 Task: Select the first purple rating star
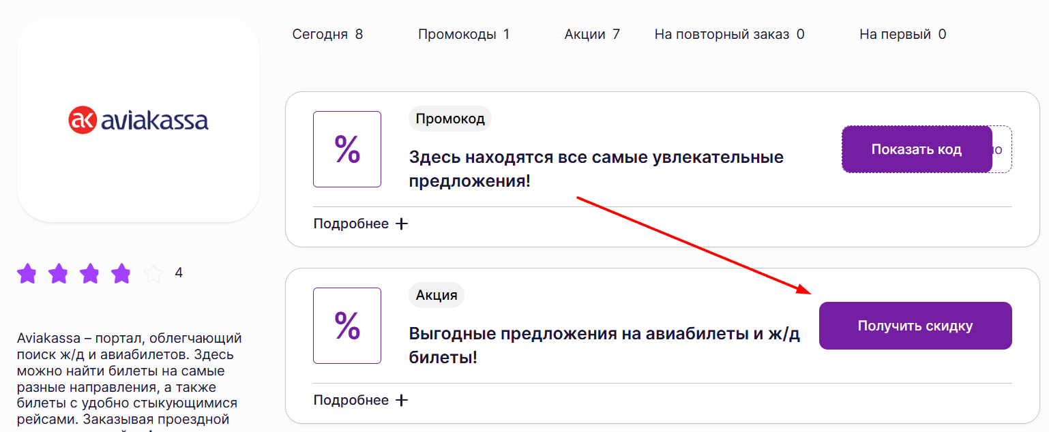27,273
